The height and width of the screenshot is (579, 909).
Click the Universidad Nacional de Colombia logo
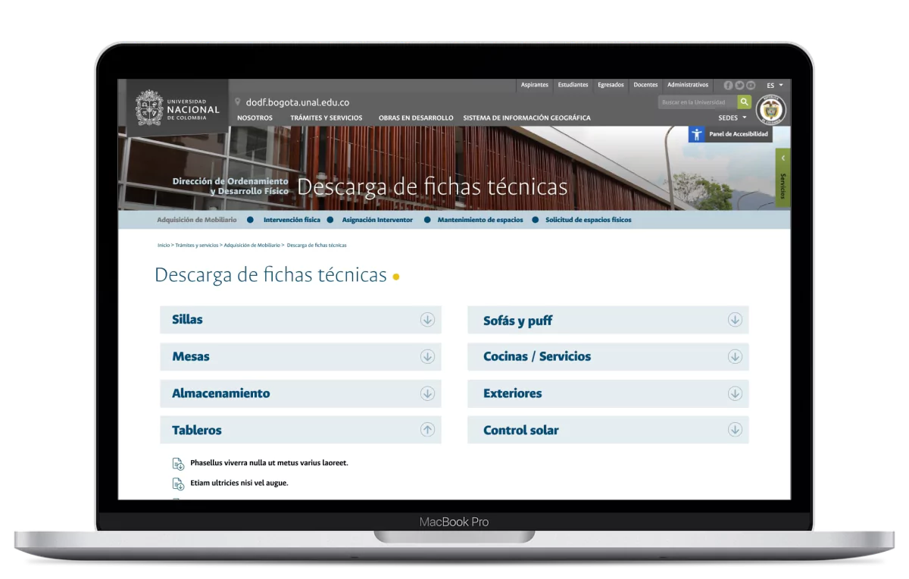[177, 108]
